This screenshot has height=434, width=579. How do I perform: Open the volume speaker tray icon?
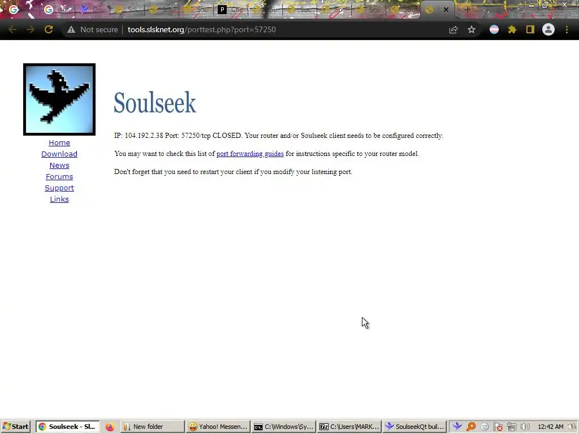click(x=525, y=427)
